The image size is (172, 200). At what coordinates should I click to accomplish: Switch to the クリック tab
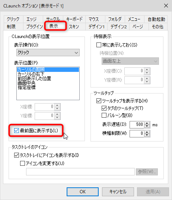tap(13, 19)
